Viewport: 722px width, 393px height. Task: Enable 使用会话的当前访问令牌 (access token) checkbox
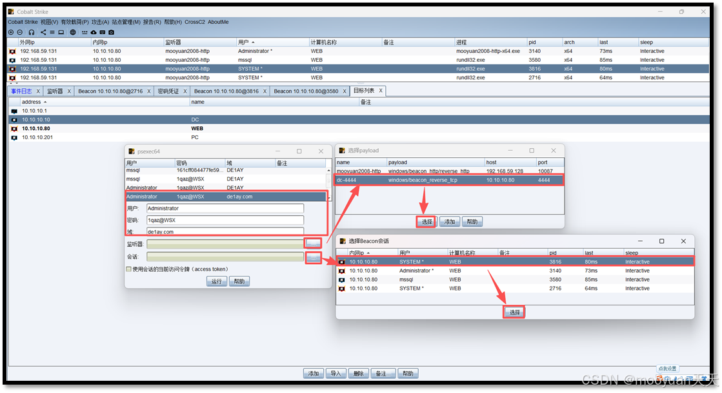pos(129,269)
